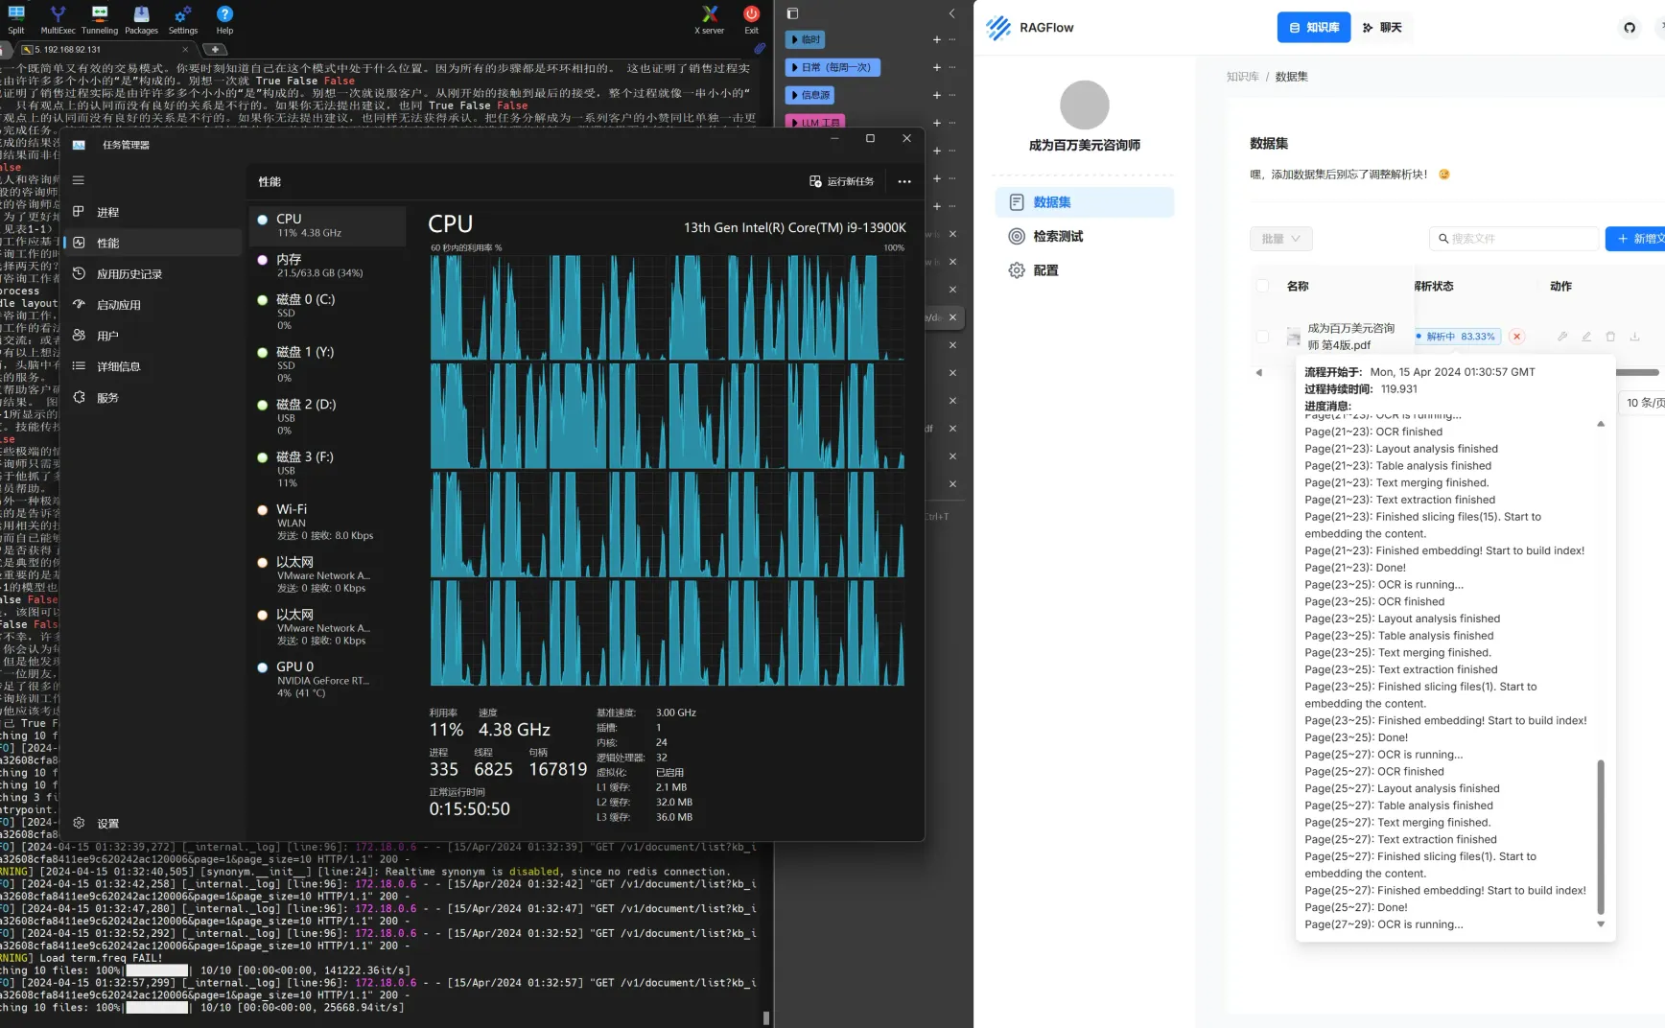Expand the 日常（每周一次）group

coord(832,67)
